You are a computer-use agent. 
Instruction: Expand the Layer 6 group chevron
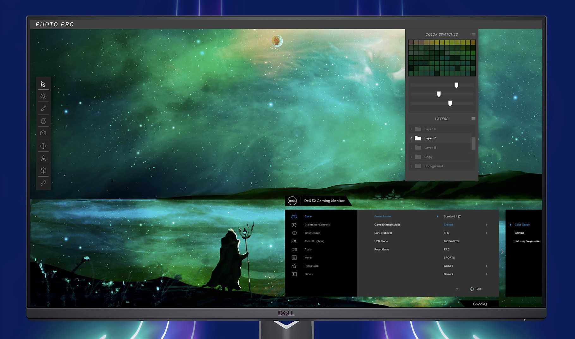point(411,129)
